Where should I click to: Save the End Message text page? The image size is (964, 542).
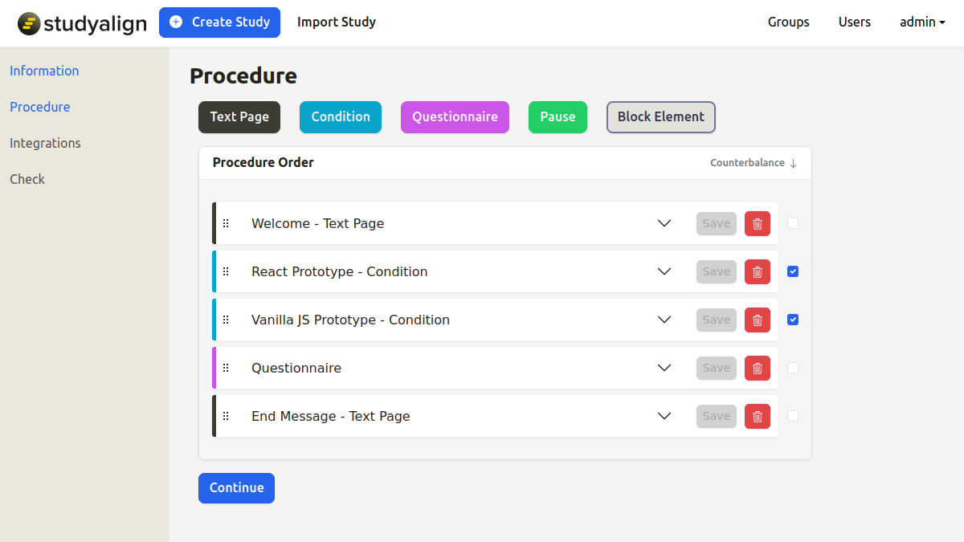click(x=717, y=416)
